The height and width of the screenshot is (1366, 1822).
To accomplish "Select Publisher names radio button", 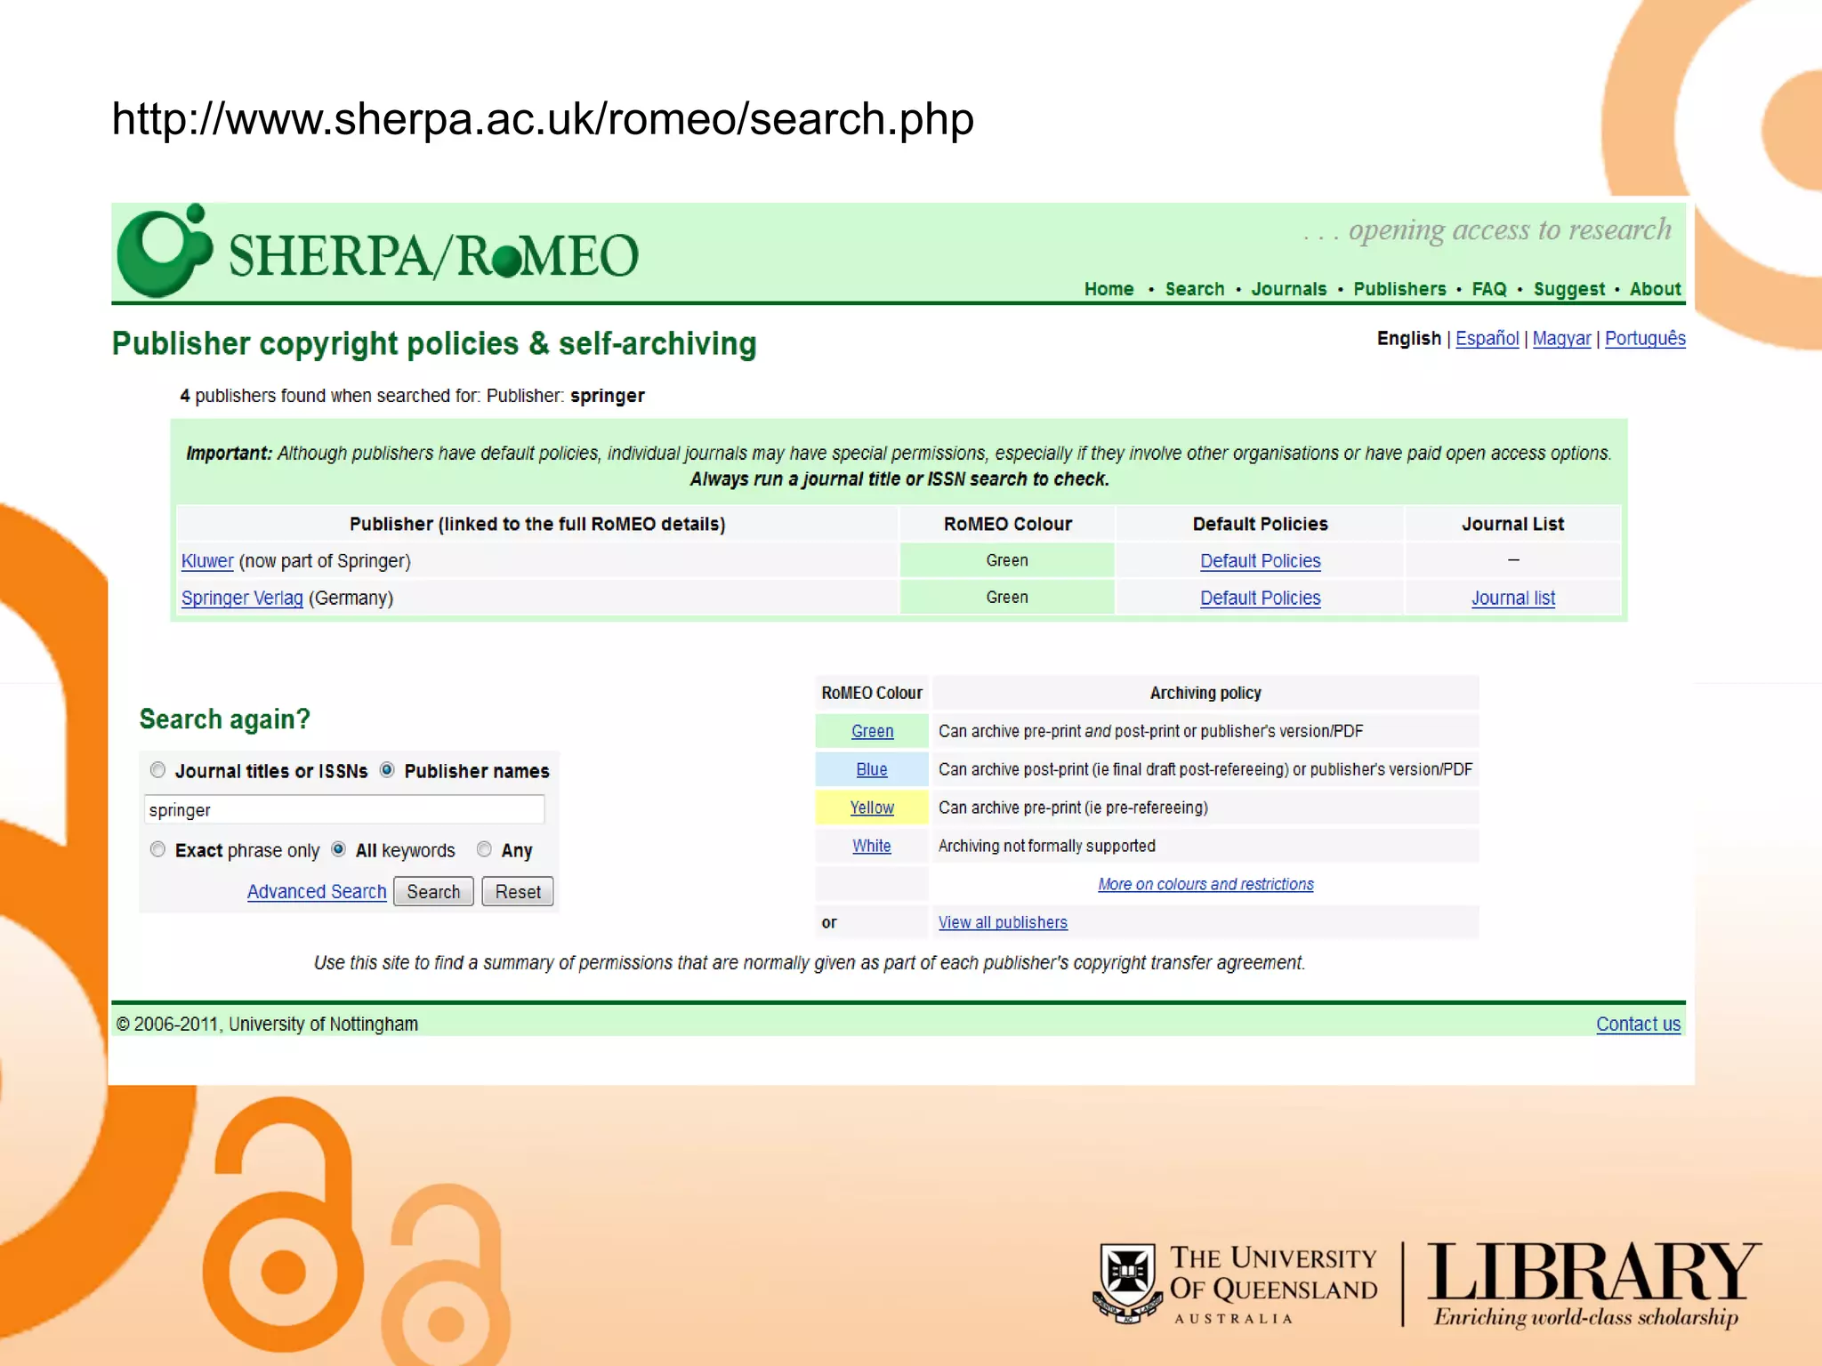I will (388, 770).
